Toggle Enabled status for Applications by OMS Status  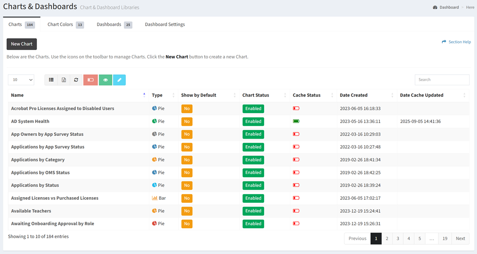(253, 173)
